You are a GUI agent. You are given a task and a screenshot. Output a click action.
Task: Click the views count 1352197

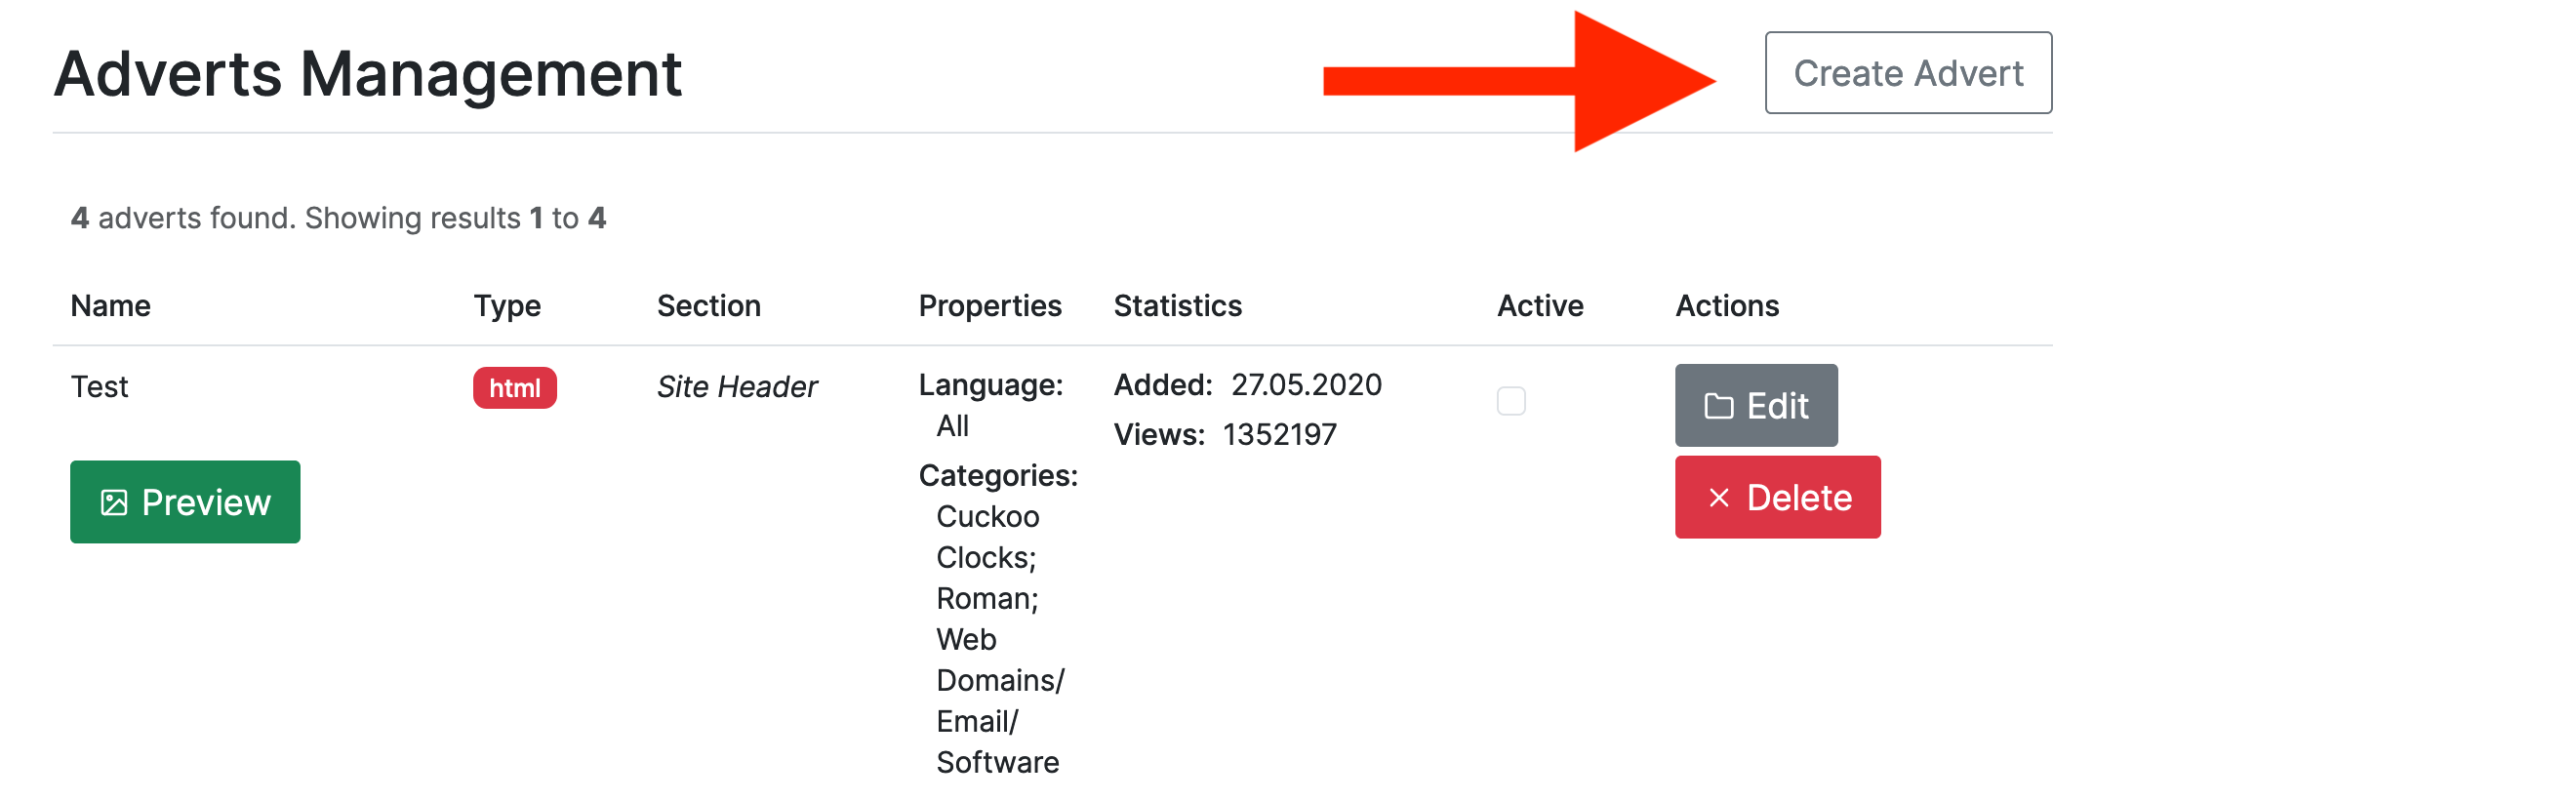pos(1279,435)
